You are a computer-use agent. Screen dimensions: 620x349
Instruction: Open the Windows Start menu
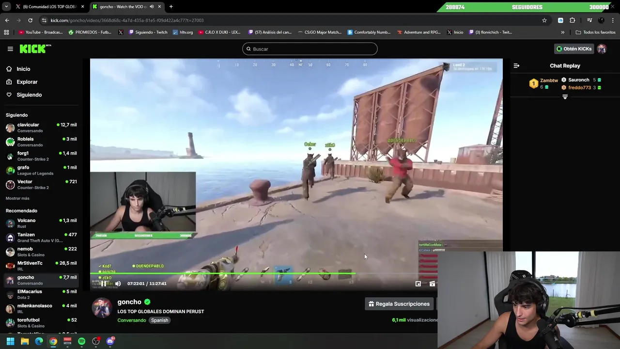coord(10,341)
